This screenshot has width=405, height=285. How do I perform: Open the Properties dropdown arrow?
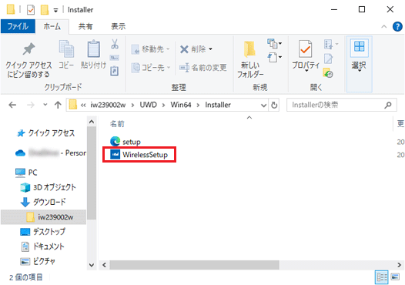click(x=306, y=71)
